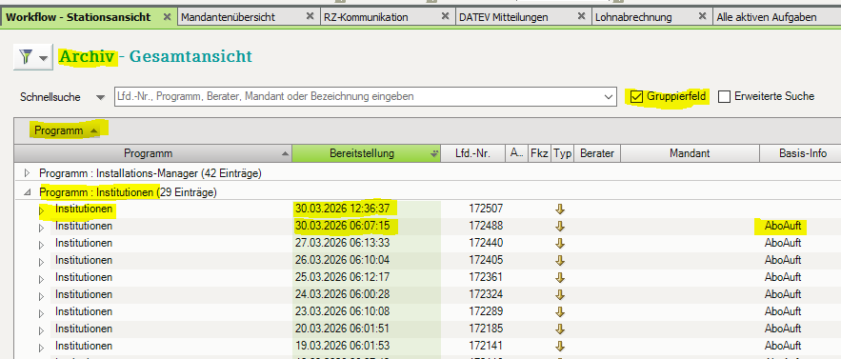Viewport: 841px width, 359px height.
Task: Click the download arrow icon for 172289
Action: coord(560,311)
